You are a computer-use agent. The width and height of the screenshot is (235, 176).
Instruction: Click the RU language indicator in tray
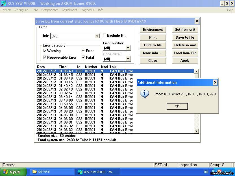206,172
